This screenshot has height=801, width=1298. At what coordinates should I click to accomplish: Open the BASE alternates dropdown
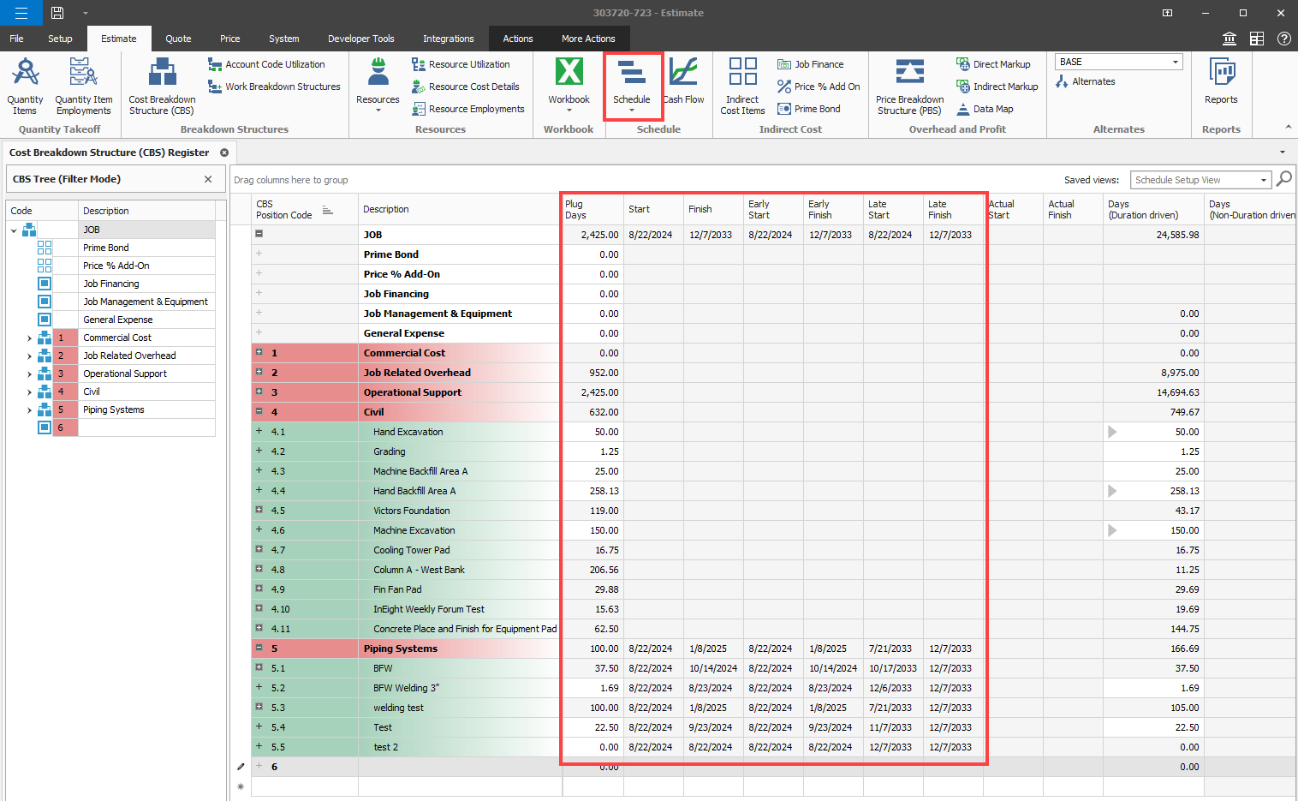(1176, 62)
